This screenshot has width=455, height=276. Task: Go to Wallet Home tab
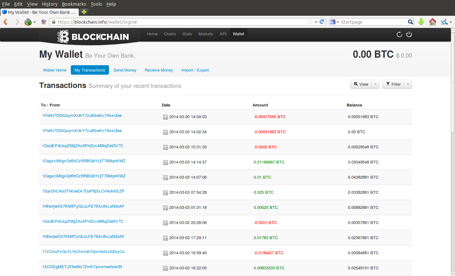click(x=55, y=70)
